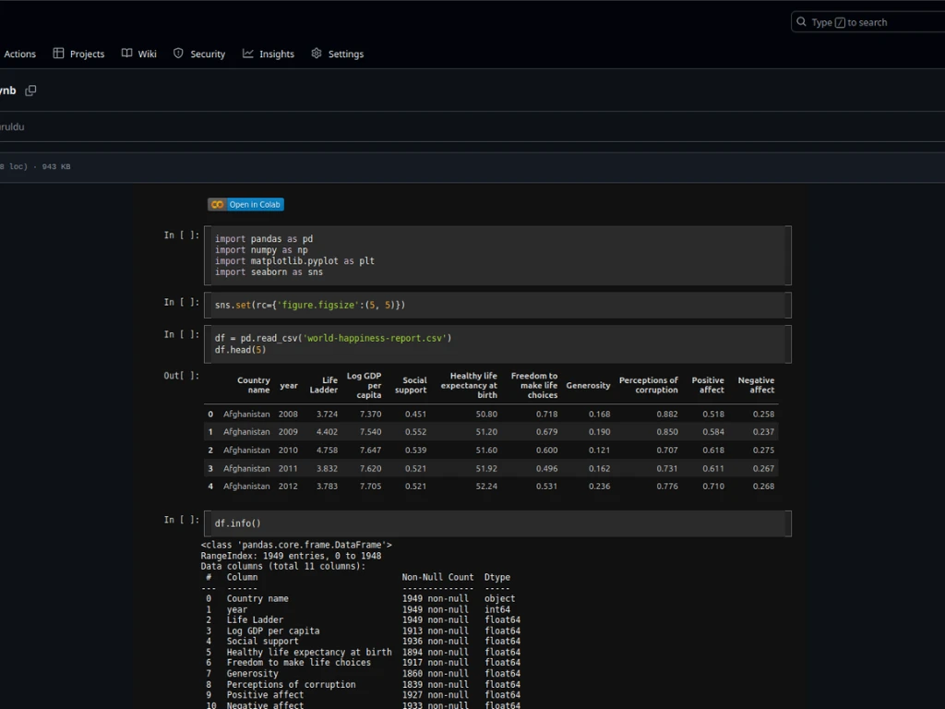
Task: Select the Security shield icon
Action: [x=178, y=54]
